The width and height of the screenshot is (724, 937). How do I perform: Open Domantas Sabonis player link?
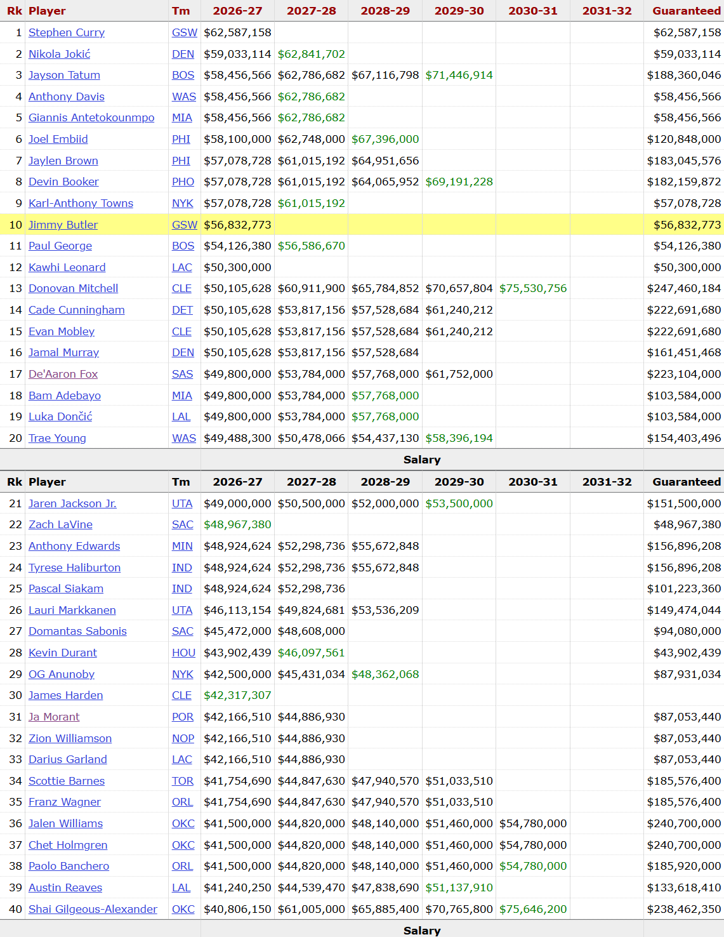pos(77,631)
